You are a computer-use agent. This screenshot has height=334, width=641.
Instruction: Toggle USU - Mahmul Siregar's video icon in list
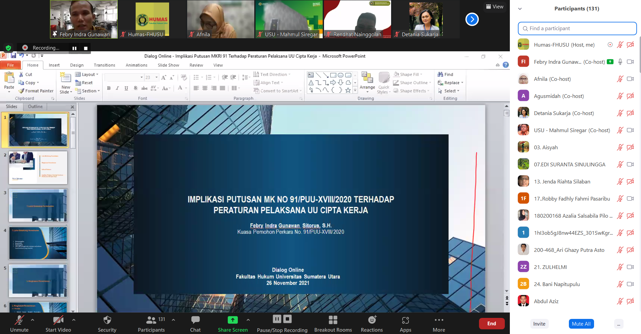tap(630, 130)
